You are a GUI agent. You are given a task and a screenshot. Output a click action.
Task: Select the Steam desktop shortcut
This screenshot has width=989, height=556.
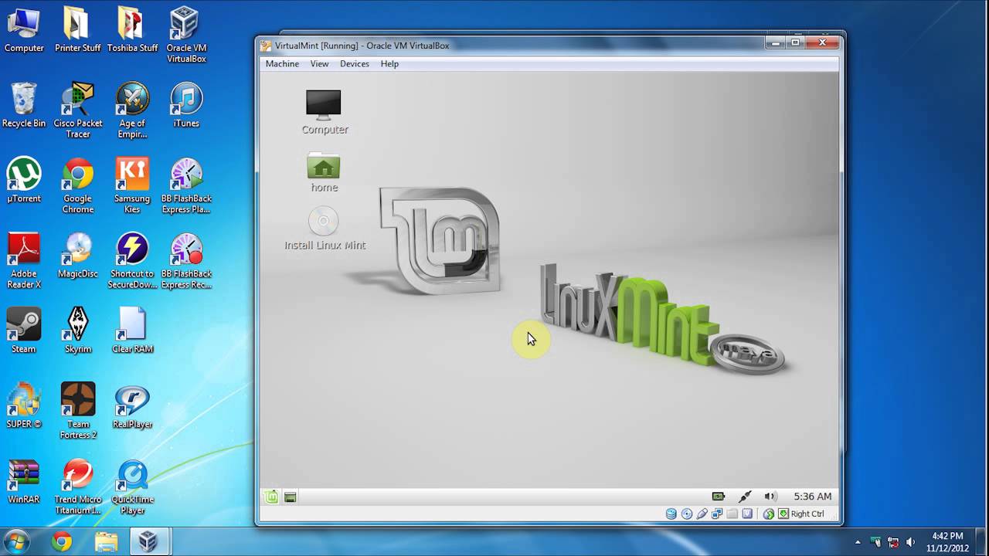coord(24,331)
